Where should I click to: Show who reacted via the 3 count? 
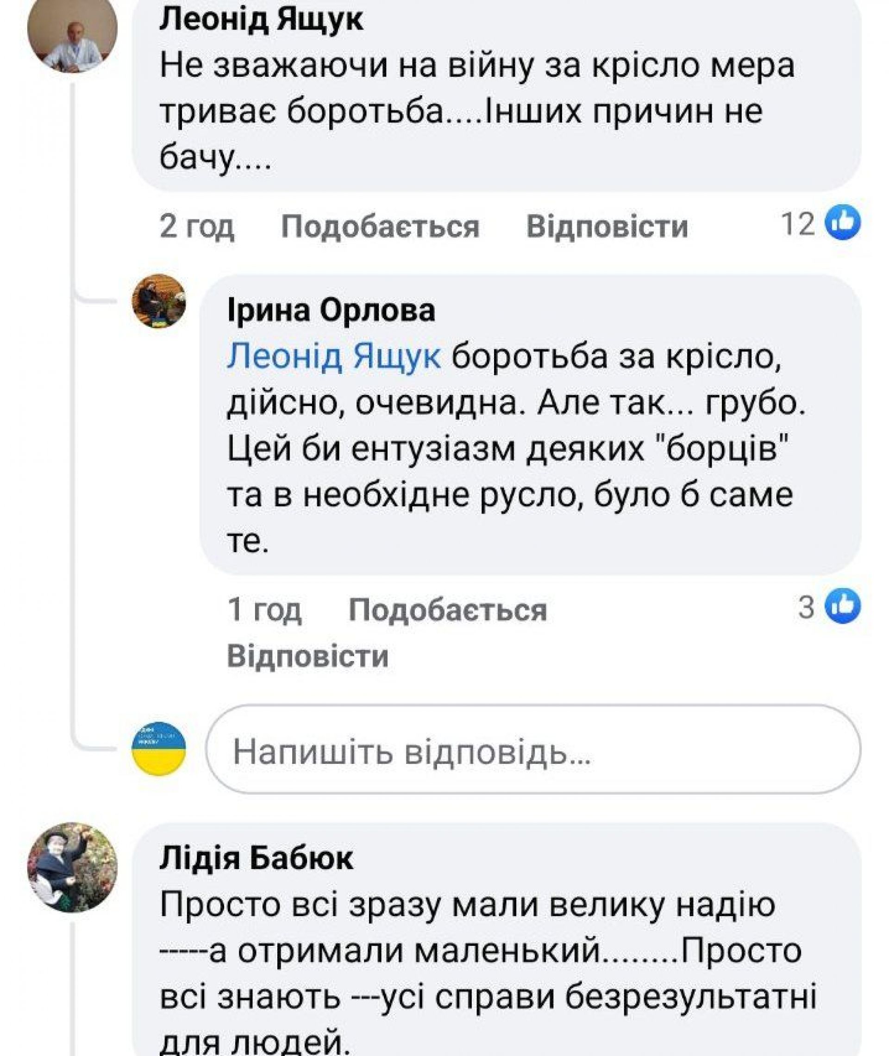[x=806, y=606]
